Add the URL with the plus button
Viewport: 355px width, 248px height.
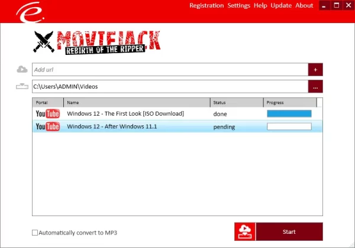[315, 70]
